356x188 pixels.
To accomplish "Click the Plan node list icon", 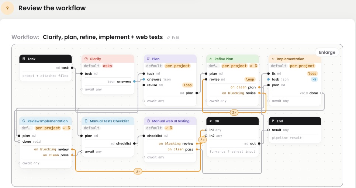I will tap(148, 59).
